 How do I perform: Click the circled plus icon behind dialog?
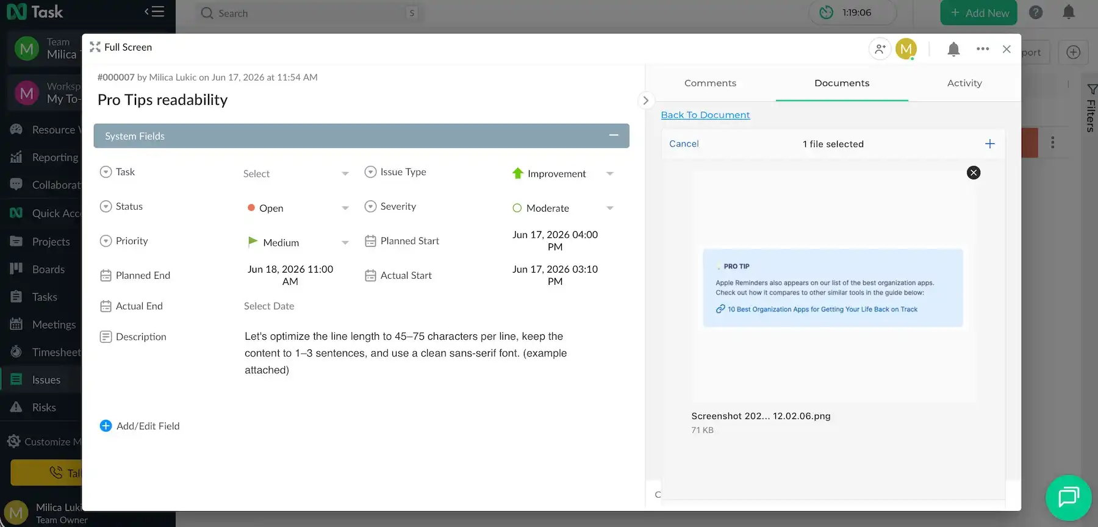pyautogui.click(x=1073, y=52)
